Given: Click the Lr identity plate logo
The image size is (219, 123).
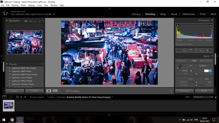Looking at the screenshot, I should pos(5,13).
